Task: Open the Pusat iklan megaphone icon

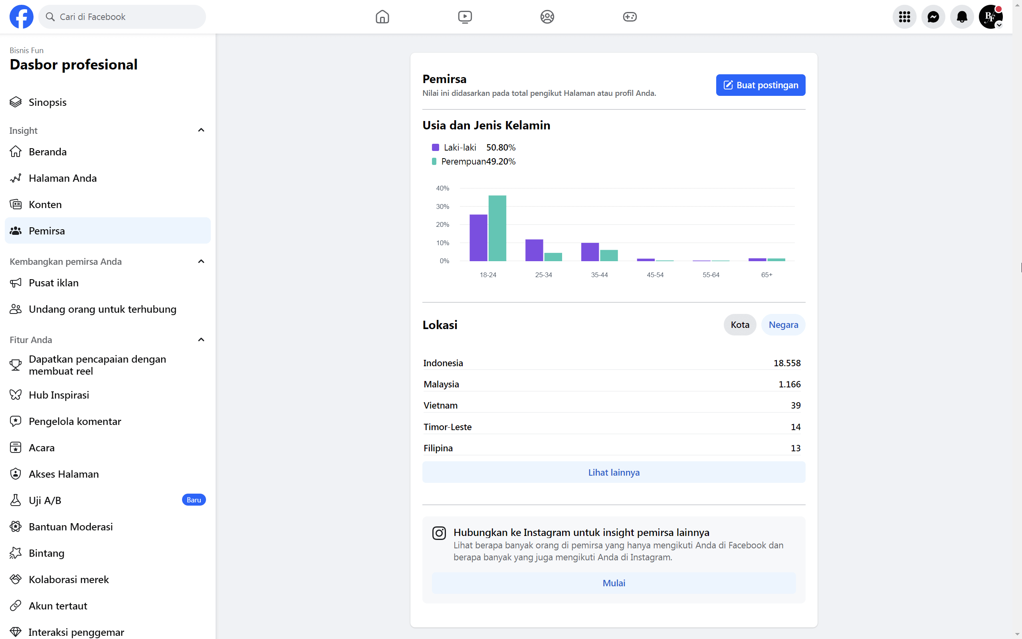Action: click(x=16, y=282)
